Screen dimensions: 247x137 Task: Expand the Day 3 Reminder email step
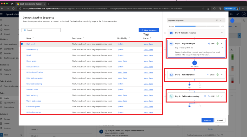click(x=222, y=75)
